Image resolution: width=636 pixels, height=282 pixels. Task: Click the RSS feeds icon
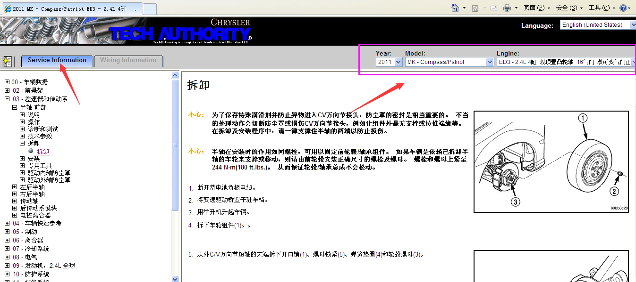[x=475, y=8]
